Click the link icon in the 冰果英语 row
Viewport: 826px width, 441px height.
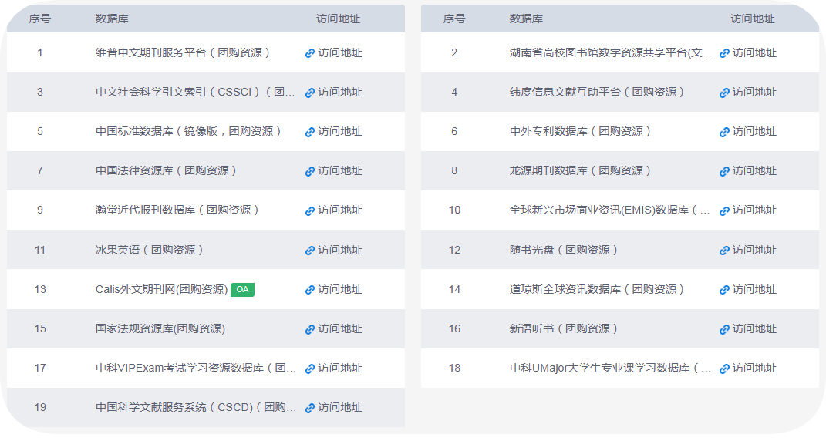(310, 251)
